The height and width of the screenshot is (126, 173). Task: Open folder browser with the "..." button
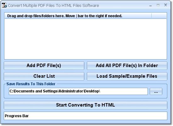(156, 91)
